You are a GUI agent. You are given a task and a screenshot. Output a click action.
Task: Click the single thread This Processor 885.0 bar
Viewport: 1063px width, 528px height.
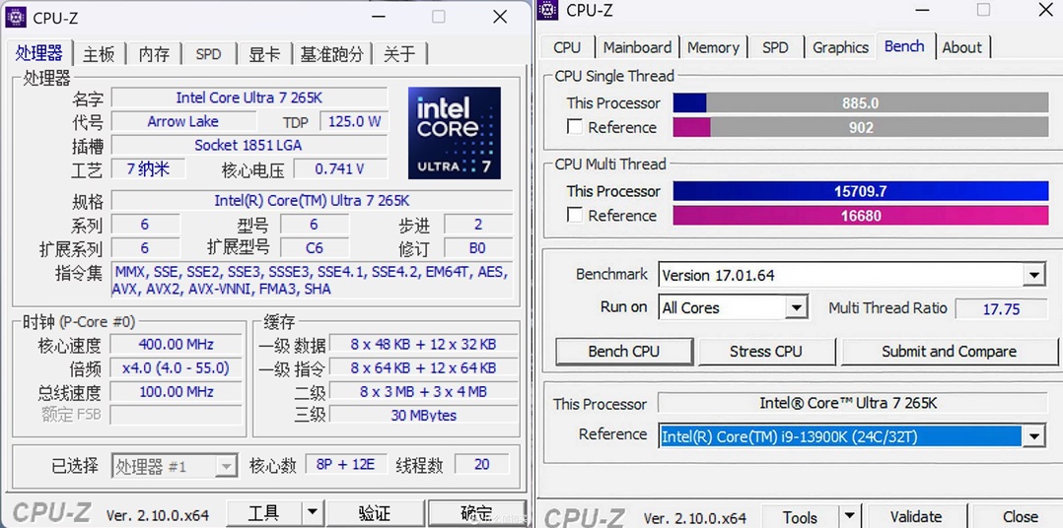tap(861, 102)
